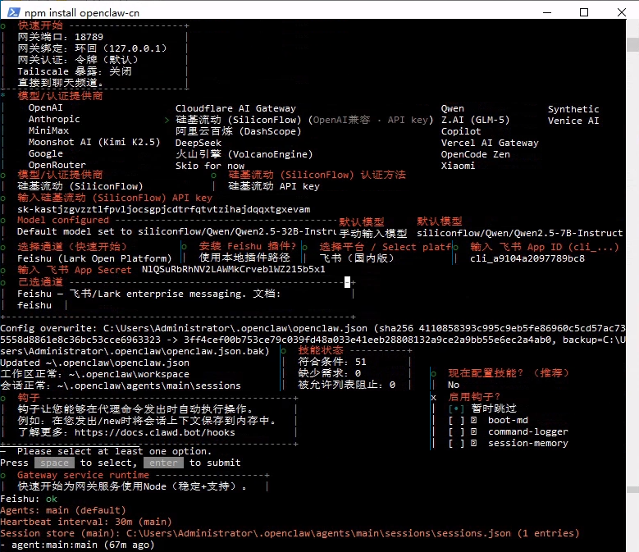Viewport: 639px width, 552px height.
Task: Select OpenCode Zen option
Action: pos(475,154)
